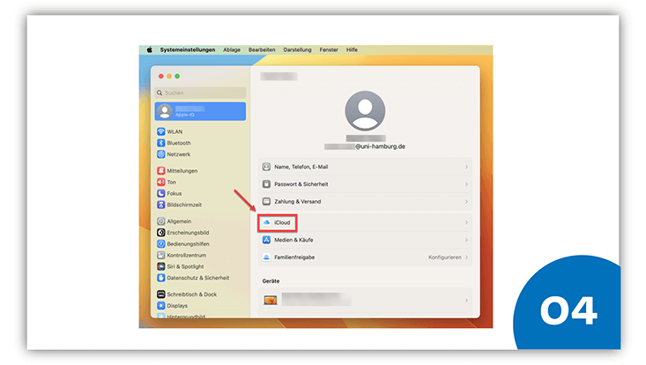The image size is (646, 365).
Task: Open the Systemeinstellungen menu
Action: 188,50
